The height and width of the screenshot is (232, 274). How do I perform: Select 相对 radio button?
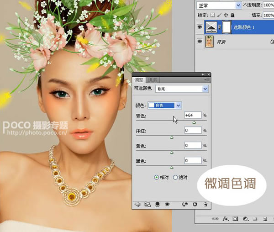(x=156, y=177)
